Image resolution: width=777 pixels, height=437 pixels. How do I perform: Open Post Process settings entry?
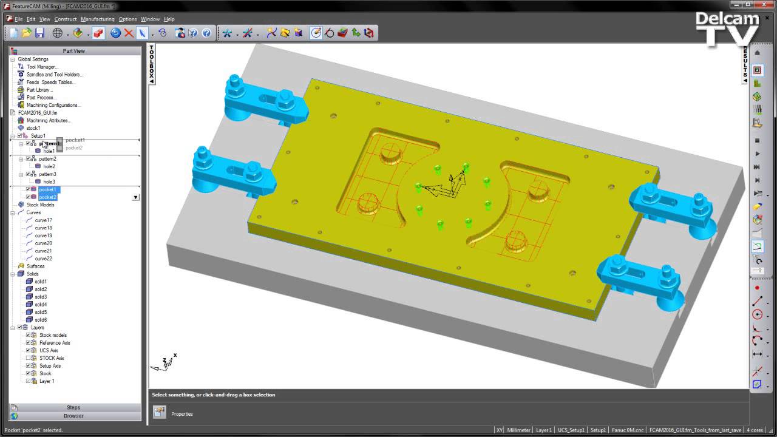coord(40,97)
